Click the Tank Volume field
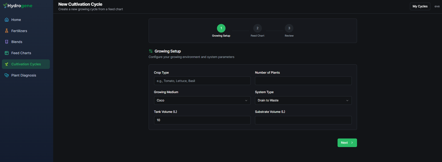Viewport: 442px width, 162px height. click(x=202, y=120)
